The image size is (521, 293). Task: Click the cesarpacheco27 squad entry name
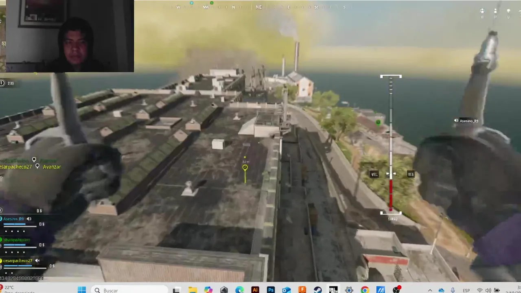[x=18, y=260]
